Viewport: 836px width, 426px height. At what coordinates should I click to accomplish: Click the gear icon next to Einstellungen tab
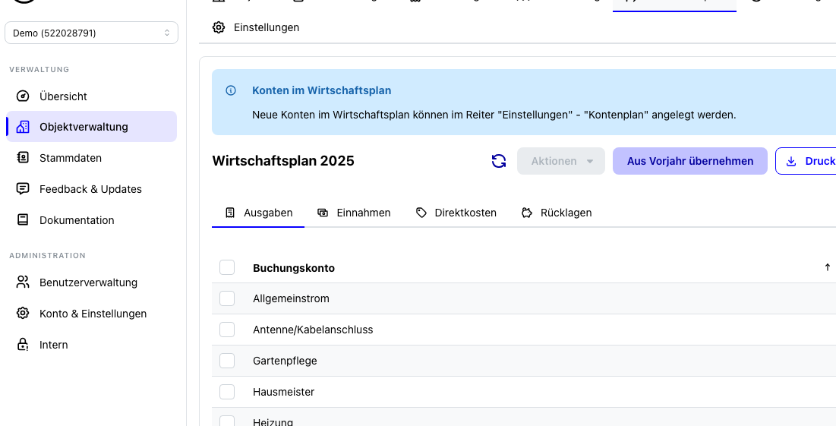click(219, 27)
